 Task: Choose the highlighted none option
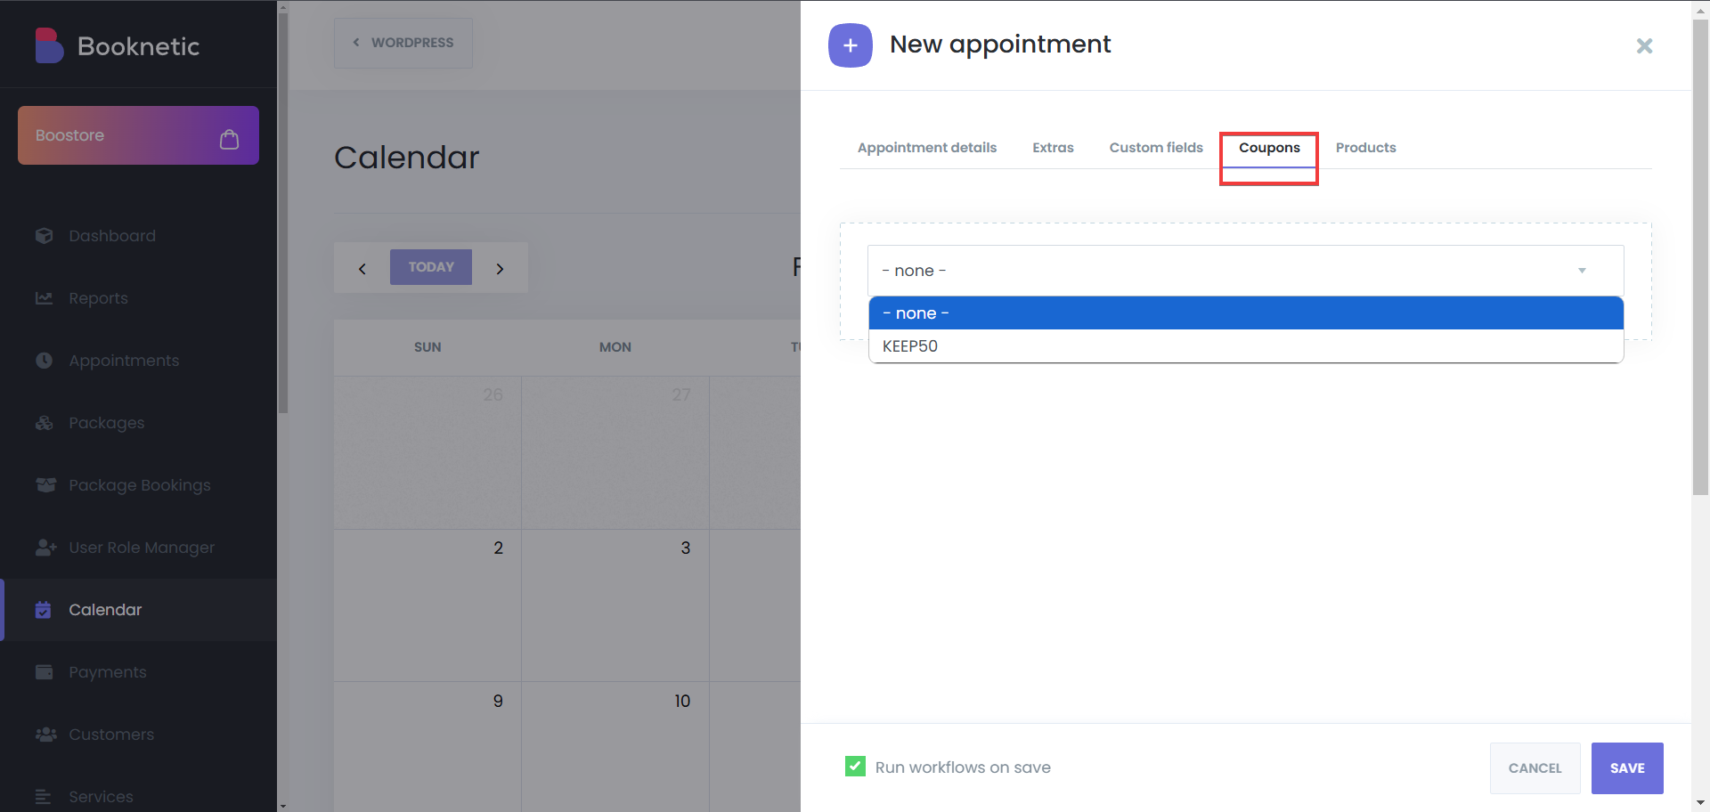pyautogui.click(x=916, y=313)
